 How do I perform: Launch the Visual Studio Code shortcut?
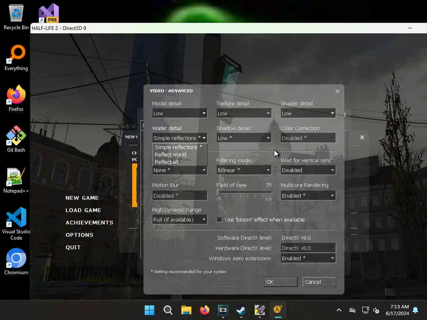16,224
